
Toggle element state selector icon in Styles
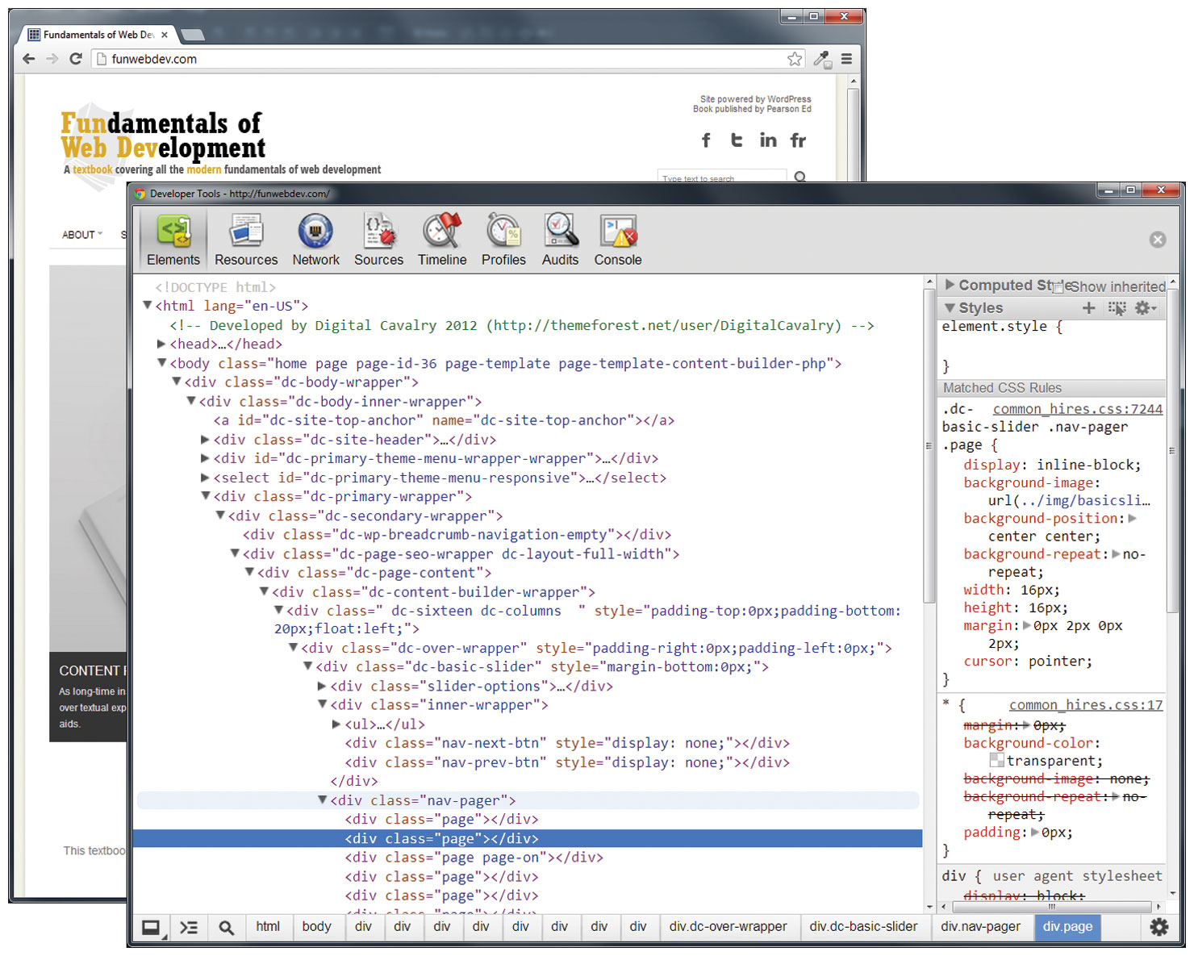tap(1117, 308)
